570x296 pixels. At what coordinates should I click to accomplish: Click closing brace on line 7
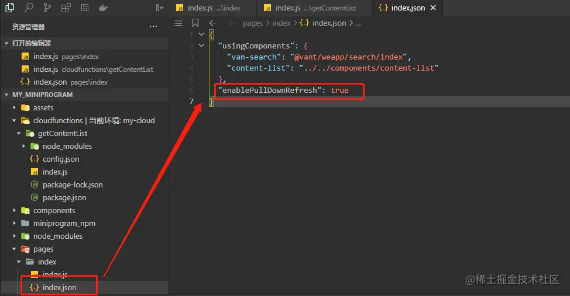[211, 102]
